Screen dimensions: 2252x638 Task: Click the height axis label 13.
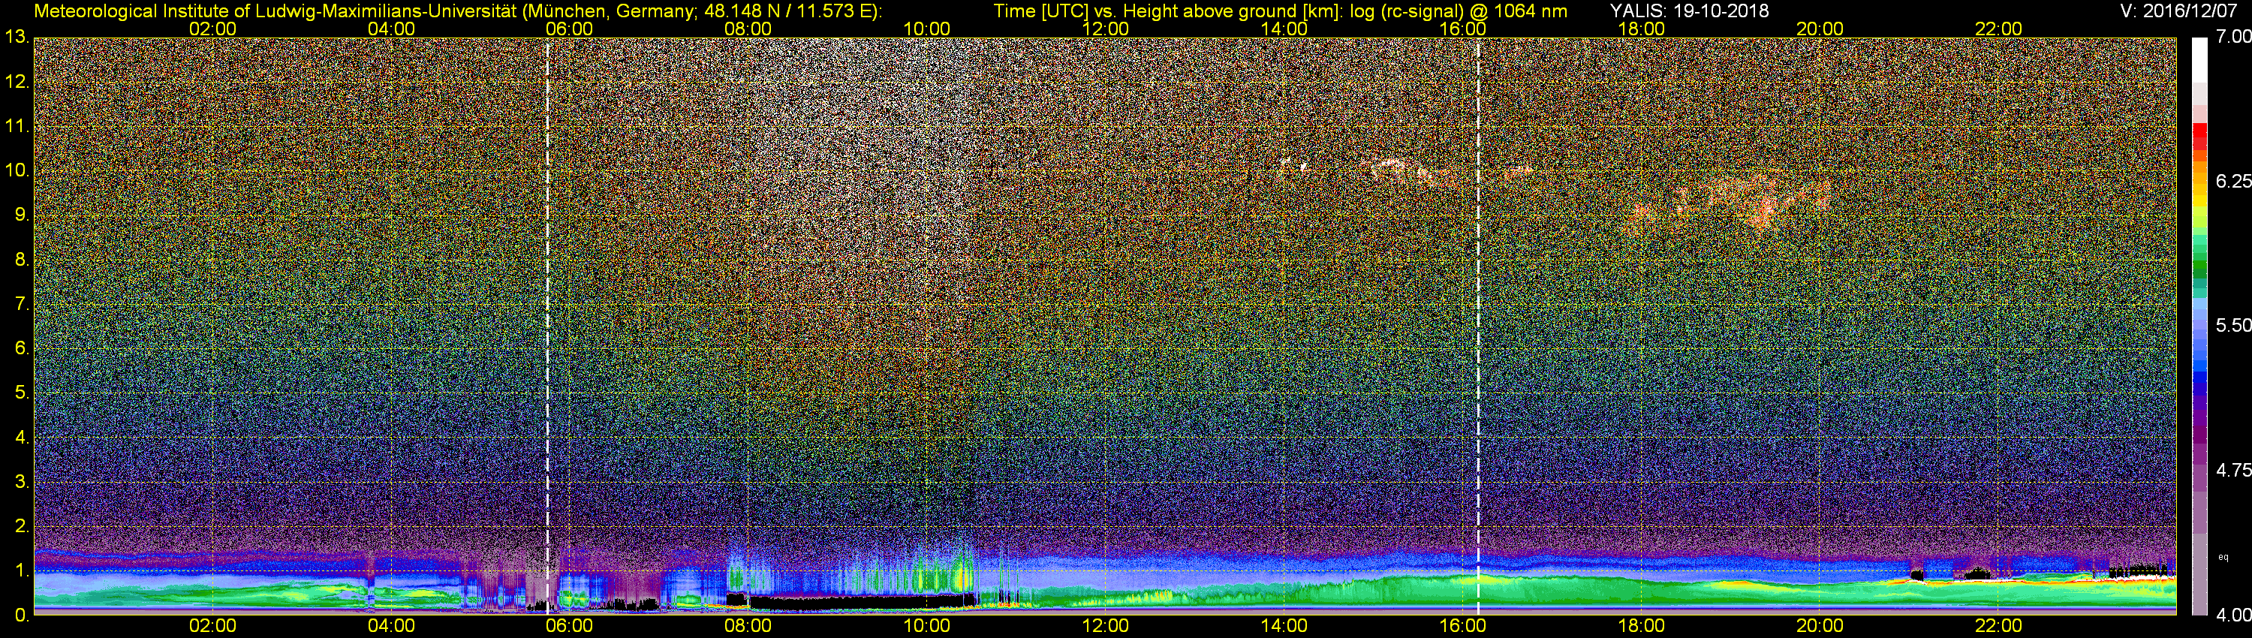click(x=17, y=38)
